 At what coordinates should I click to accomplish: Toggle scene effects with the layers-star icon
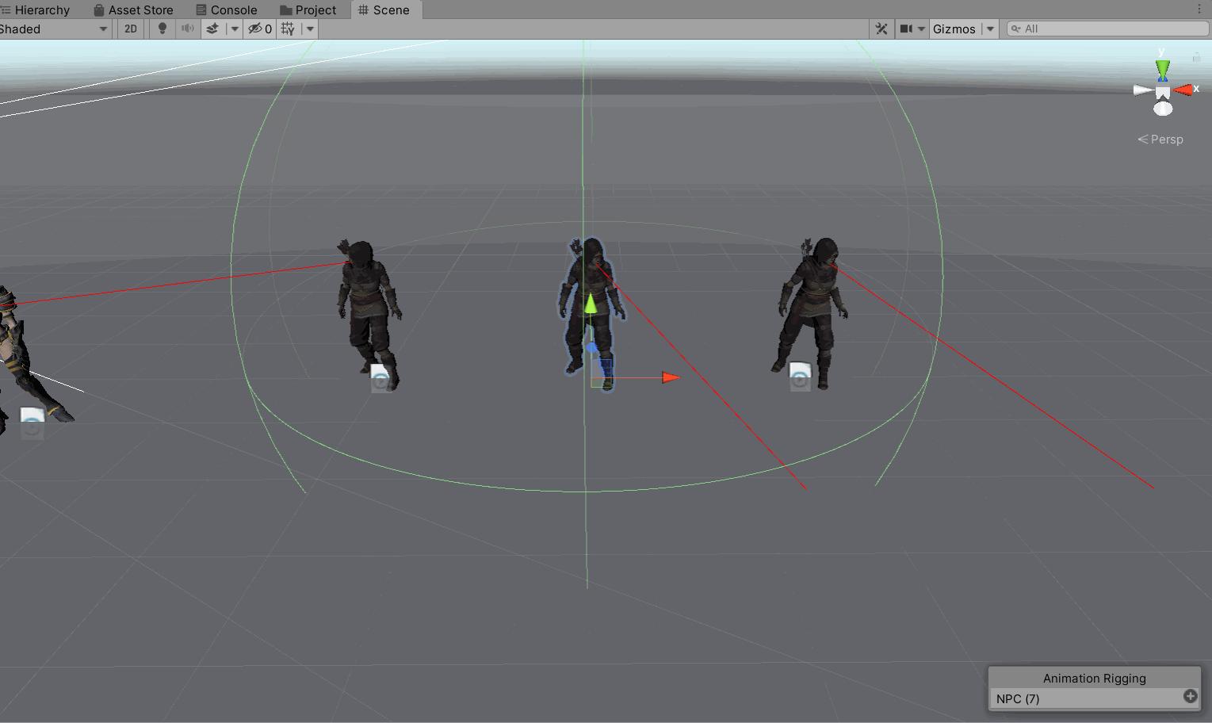[212, 29]
